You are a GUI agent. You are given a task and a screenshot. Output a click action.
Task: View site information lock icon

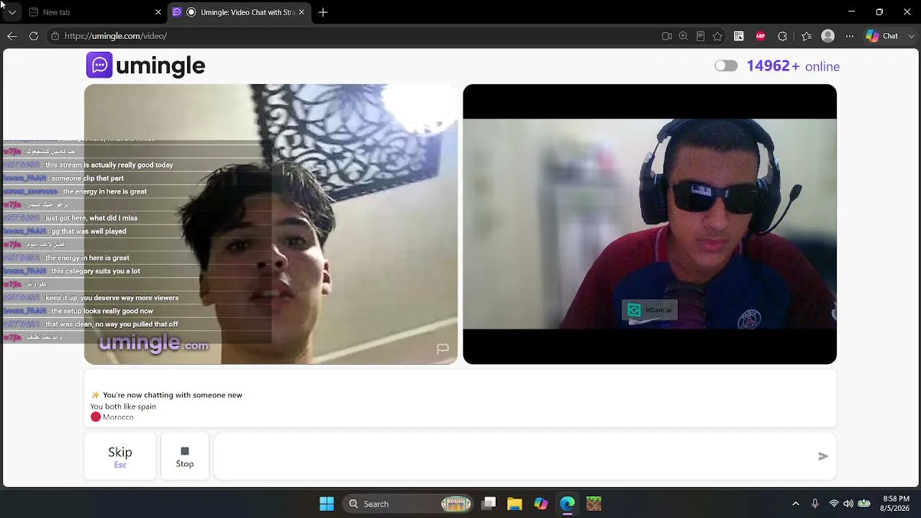coord(55,36)
